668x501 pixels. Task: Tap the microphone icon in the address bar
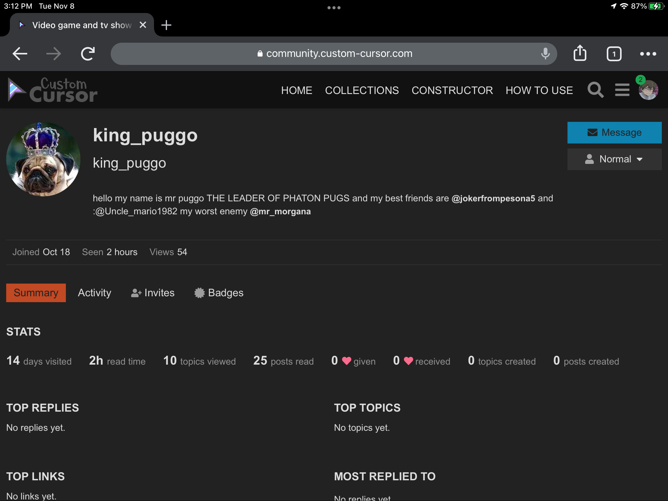(545, 54)
